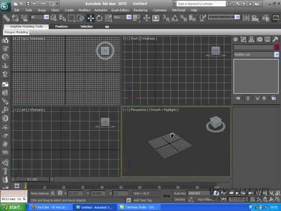This screenshot has width=281, height=211.
Task: Click the InfoCenter help question icon
Action: tap(257, 4)
